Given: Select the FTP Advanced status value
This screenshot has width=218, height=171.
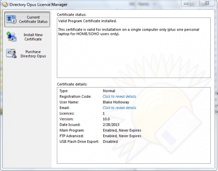Looking at the screenshot, I should 122,136.
